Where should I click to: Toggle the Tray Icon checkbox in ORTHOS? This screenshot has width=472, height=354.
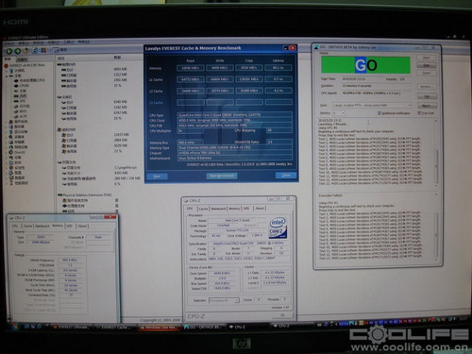click(419, 112)
